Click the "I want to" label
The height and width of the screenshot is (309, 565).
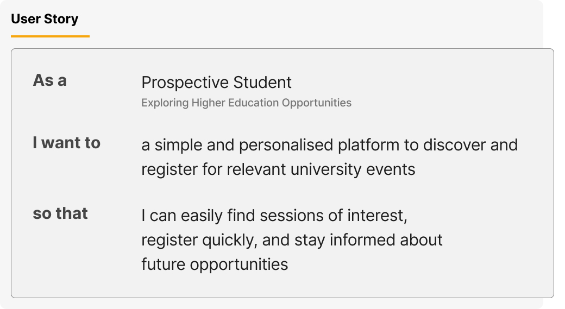pyautogui.click(x=67, y=143)
